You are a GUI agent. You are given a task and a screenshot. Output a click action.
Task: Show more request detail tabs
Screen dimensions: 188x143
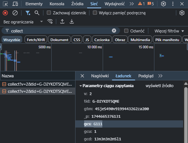160,76
